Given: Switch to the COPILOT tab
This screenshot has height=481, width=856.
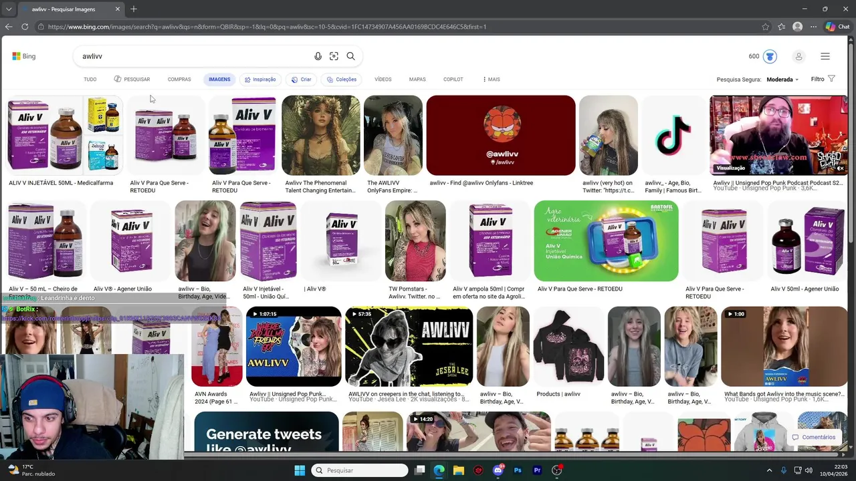Looking at the screenshot, I should click(453, 79).
